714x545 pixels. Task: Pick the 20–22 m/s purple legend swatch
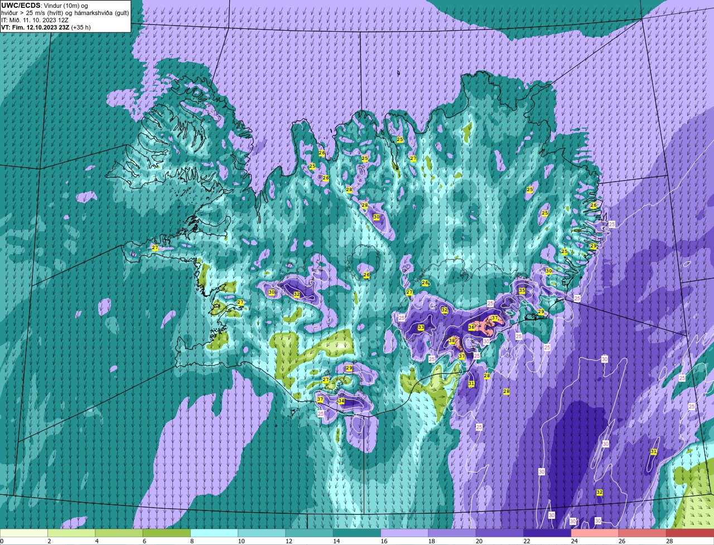tap(500, 533)
